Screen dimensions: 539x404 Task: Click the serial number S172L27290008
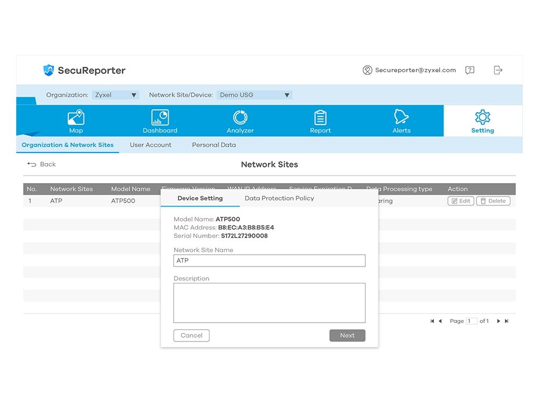click(244, 236)
